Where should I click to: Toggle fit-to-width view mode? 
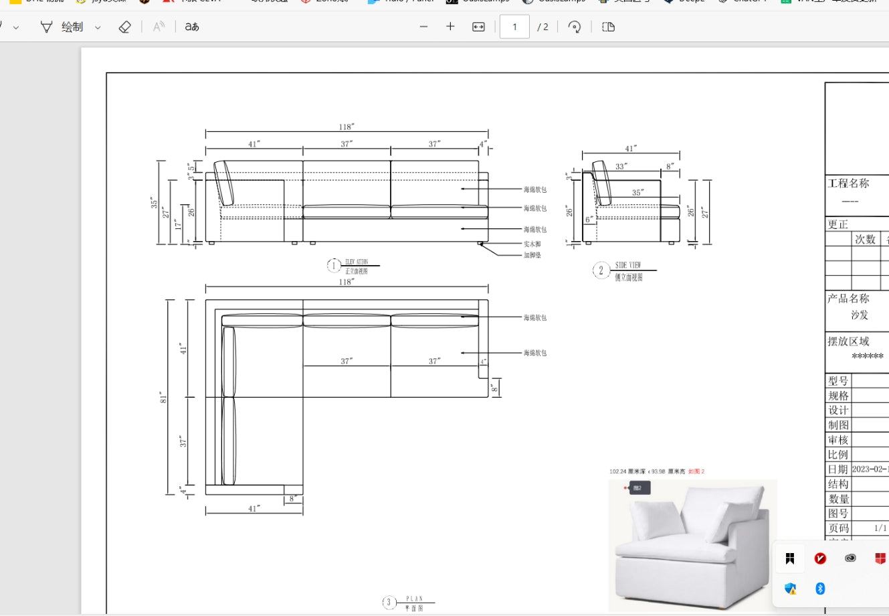(478, 27)
